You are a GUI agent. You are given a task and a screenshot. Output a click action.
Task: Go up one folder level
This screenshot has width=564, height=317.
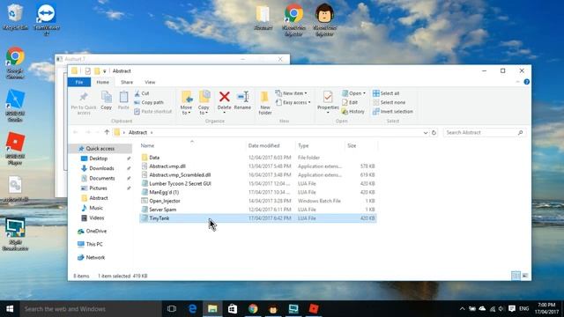point(107,132)
